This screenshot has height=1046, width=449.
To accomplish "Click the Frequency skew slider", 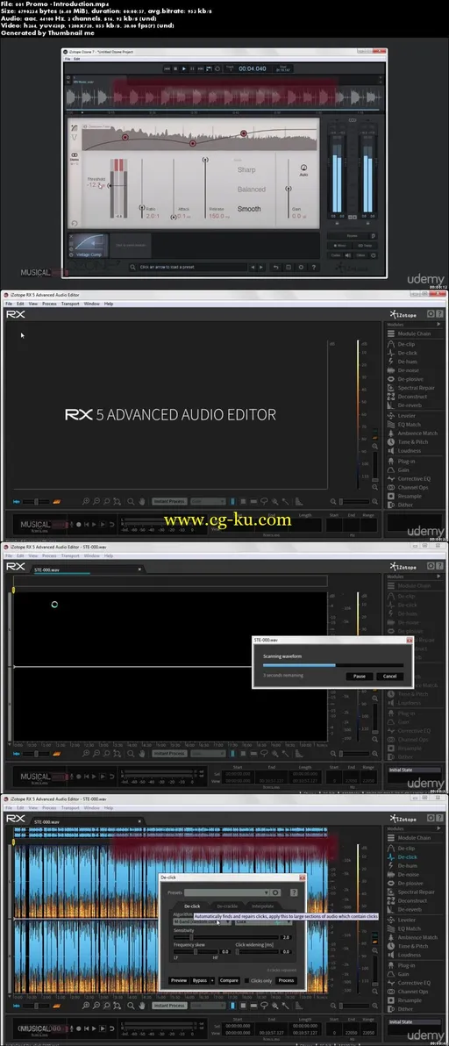I will tap(196, 952).
